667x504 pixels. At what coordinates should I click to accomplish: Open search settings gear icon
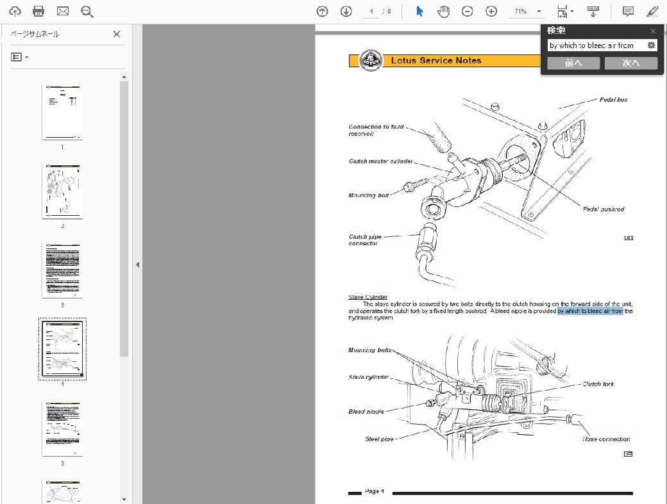coord(651,45)
